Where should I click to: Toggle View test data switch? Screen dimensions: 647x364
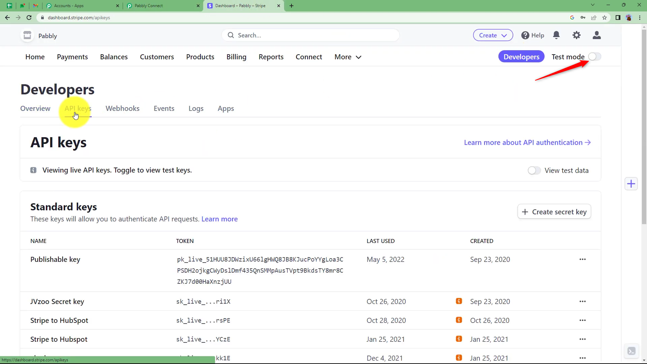click(x=534, y=171)
